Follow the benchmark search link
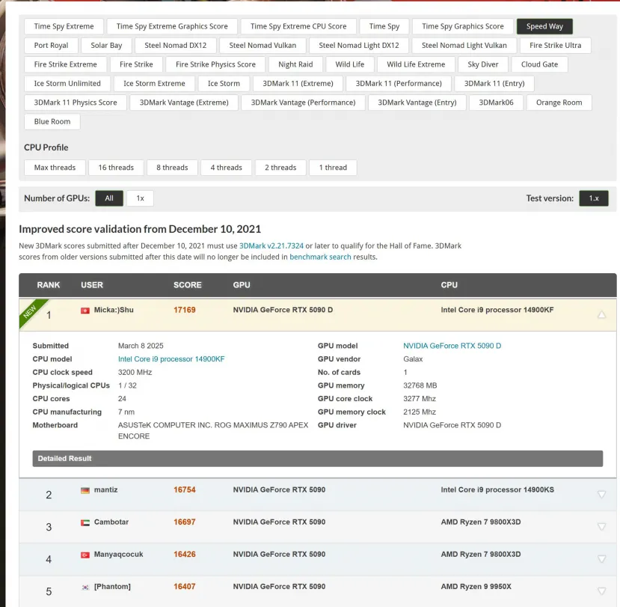620x607 pixels. pos(320,257)
